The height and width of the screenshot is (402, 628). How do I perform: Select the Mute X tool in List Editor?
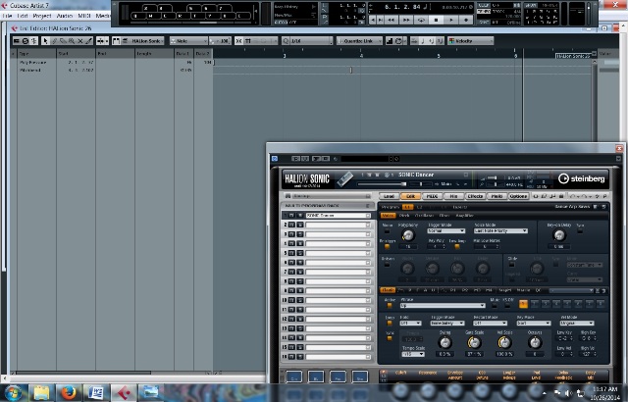(x=80, y=41)
